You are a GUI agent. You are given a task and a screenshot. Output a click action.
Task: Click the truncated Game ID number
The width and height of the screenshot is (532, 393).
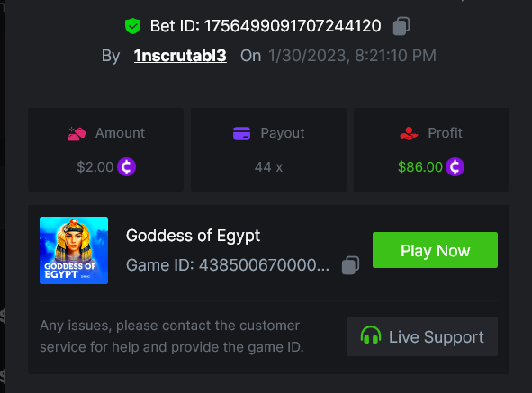point(264,265)
